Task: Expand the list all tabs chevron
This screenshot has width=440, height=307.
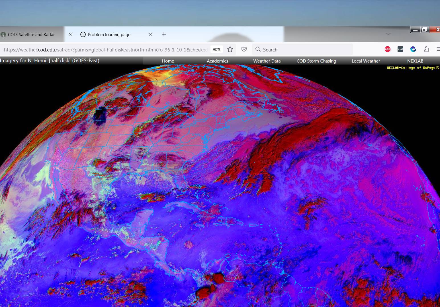Action: click(x=388, y=34)
